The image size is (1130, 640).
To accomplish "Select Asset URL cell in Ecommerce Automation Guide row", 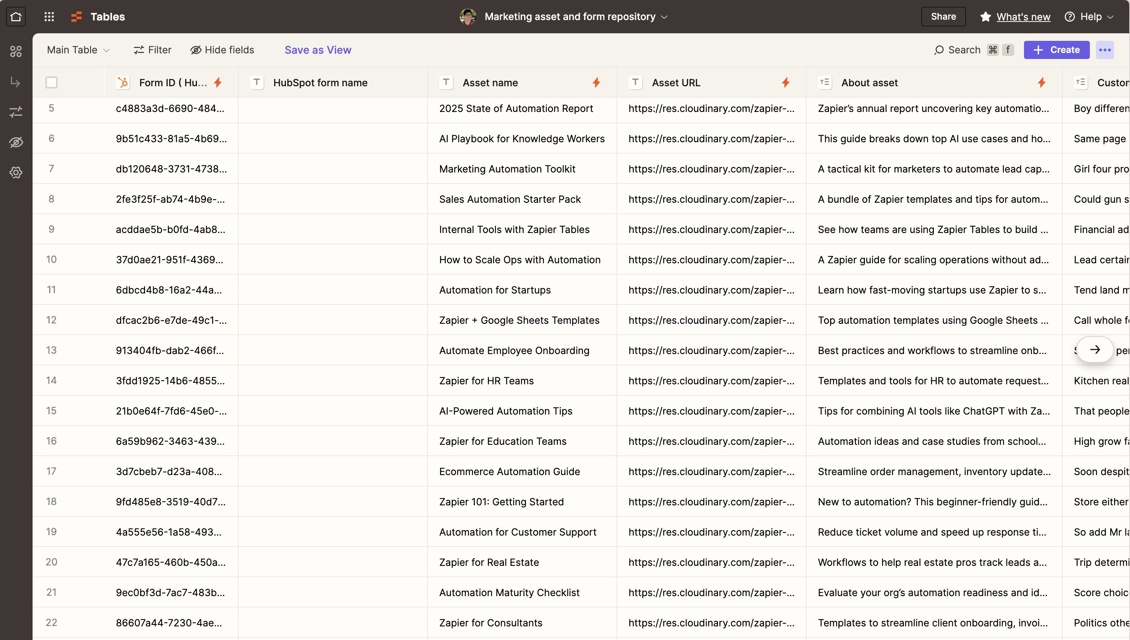I will click(x=711, y=472).
